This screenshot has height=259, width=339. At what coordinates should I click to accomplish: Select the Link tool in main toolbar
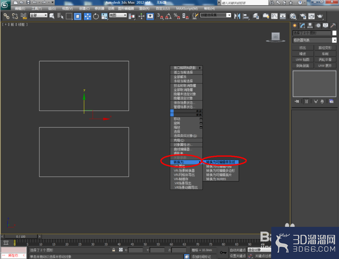pyautogui.click(x=6, y=16)
